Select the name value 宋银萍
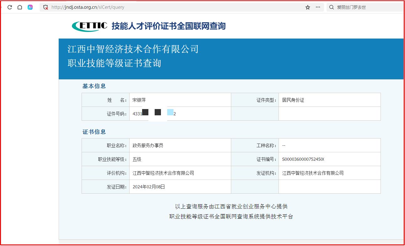 (x=139, y=100)
